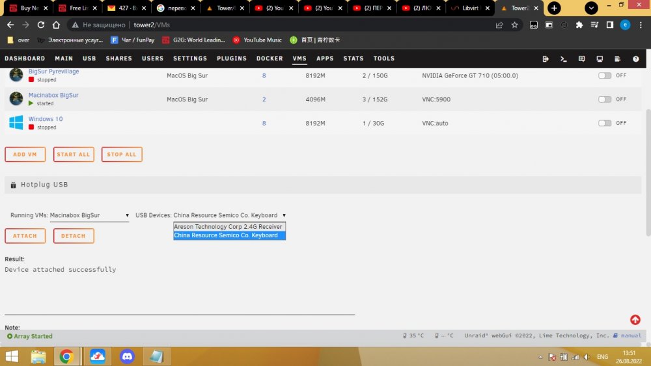Open the TOOLS menu tab
The image size is (651, 366).
(x=384, y=59)
